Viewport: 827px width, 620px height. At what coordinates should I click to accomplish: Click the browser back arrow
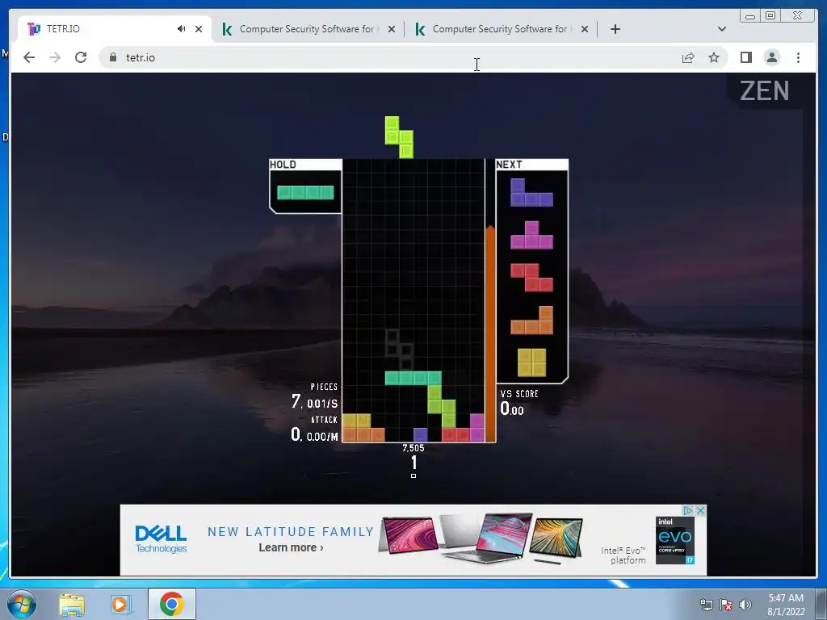(29, 57)
